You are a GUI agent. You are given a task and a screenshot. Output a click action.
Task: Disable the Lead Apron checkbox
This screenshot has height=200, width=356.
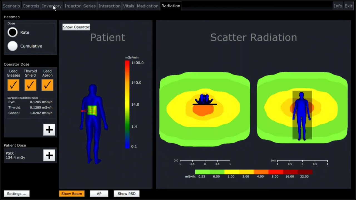(47, 85)
